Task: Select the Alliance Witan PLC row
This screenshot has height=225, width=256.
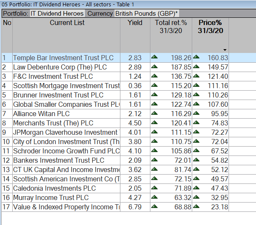Action: pyautogui.click(x=41, y=114)
